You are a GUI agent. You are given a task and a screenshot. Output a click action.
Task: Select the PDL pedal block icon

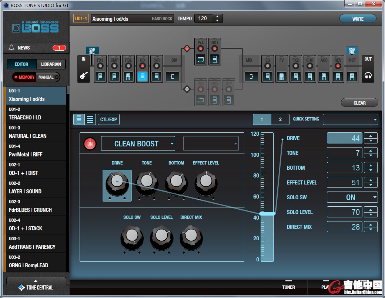tap(128, 77)
